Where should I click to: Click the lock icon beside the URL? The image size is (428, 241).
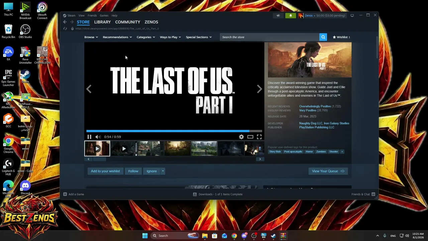pos(72,28)
